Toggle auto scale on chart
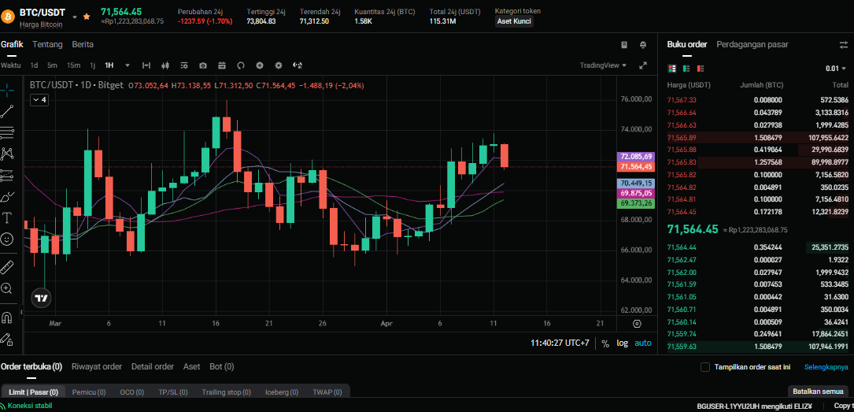 point(643,343)
